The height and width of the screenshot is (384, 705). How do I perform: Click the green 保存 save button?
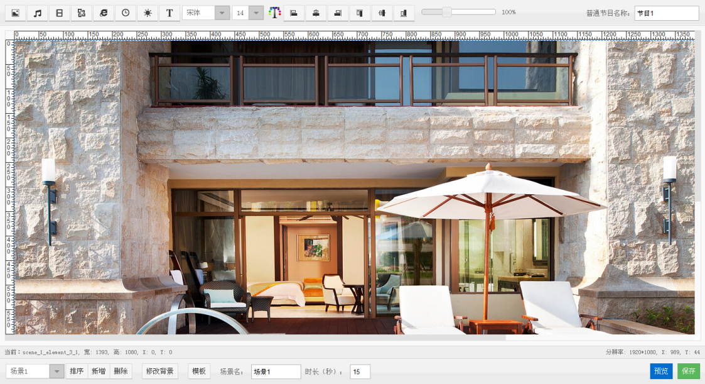click(688, 371)
